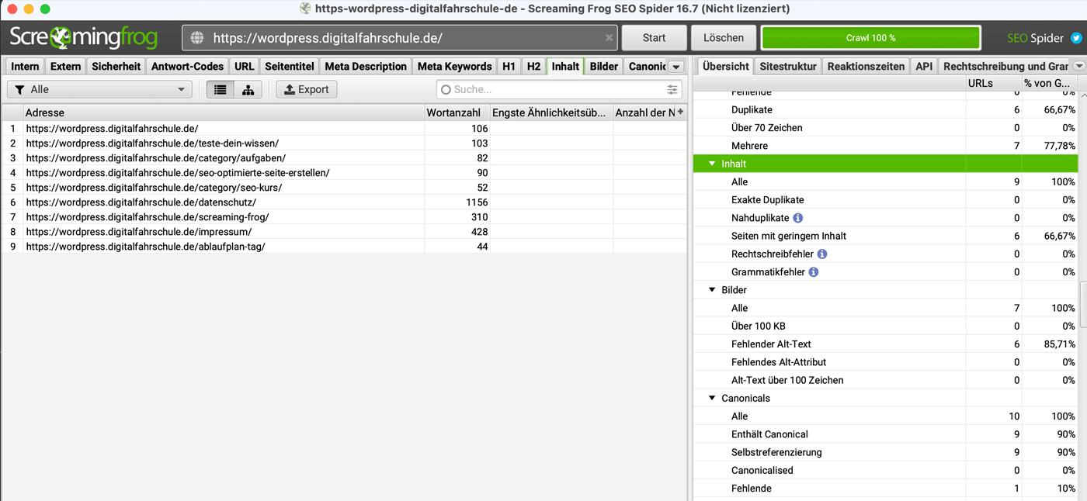Open the Bilder tab
Image resolution: width=1087 pixels, height=501 pixels.
(x=603, y=66)
